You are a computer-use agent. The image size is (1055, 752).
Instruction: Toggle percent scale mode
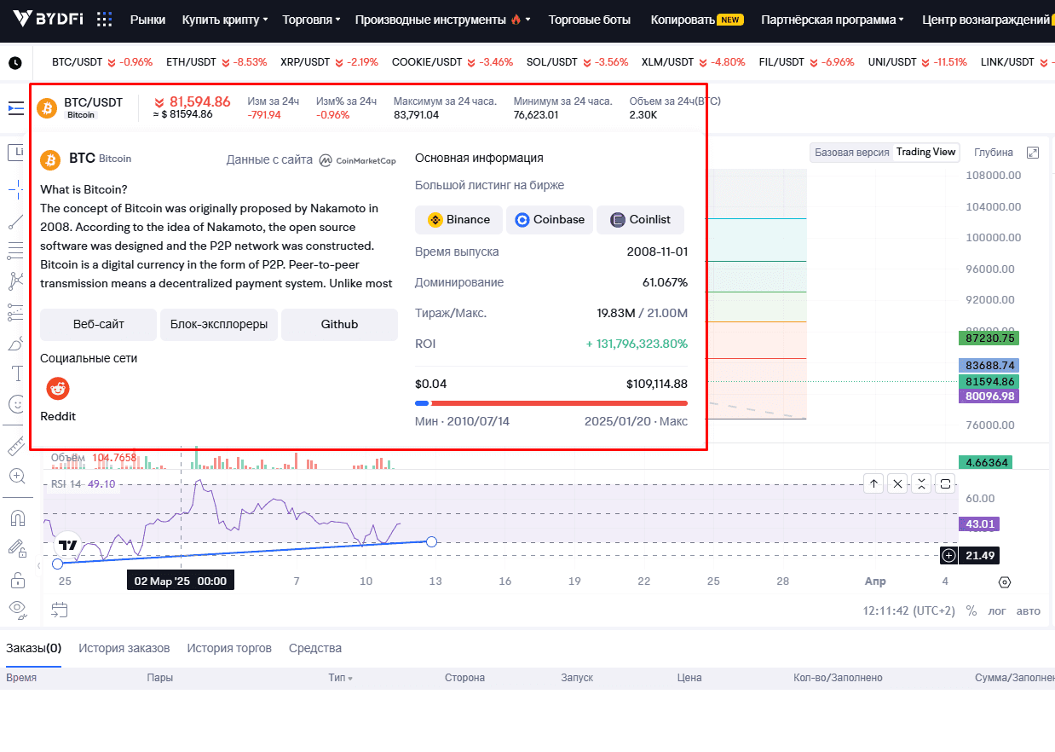[971, 610]
